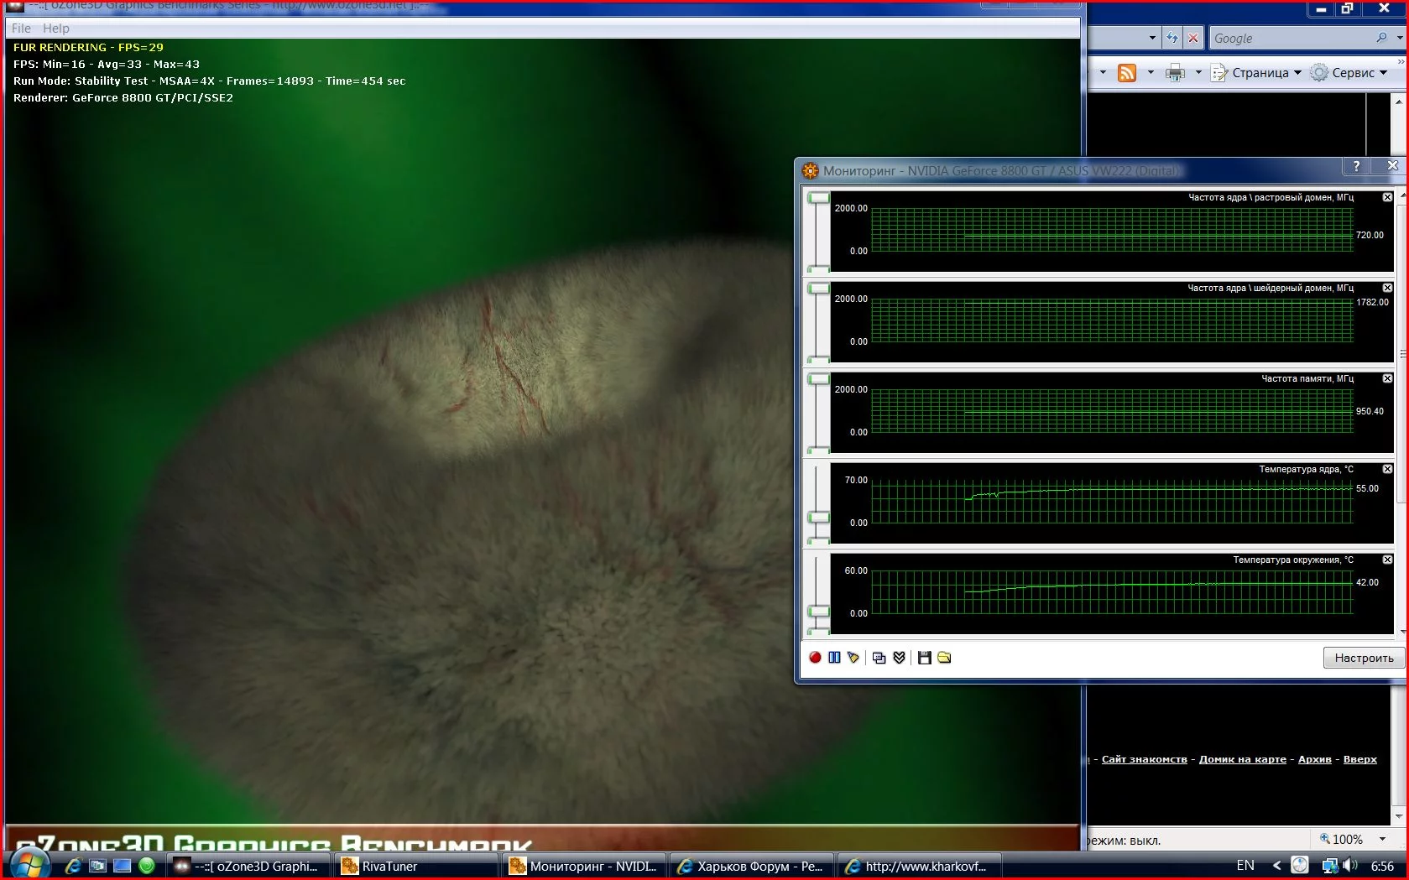Pause monitoring with the blue pause icon
Viewport: 1409px width, 880px height.
834,658
